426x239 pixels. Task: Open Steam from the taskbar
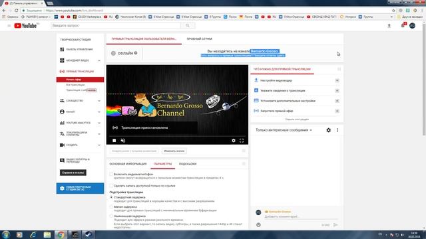coord(89,234)
